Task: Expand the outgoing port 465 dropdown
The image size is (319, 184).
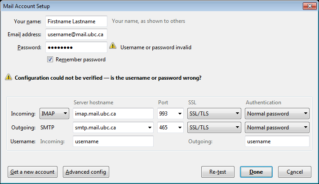Action: pos(171,128)
